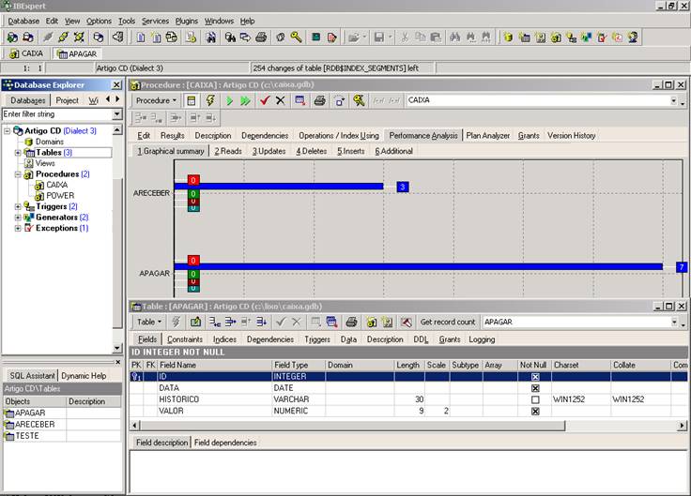Expand the Triggers node in Database Explorer
Viewport: 691px width, 496px height.
tap(17, 206)
